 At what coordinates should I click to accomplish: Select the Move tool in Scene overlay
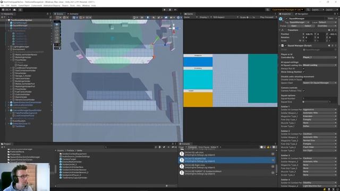tap(57, 28)
